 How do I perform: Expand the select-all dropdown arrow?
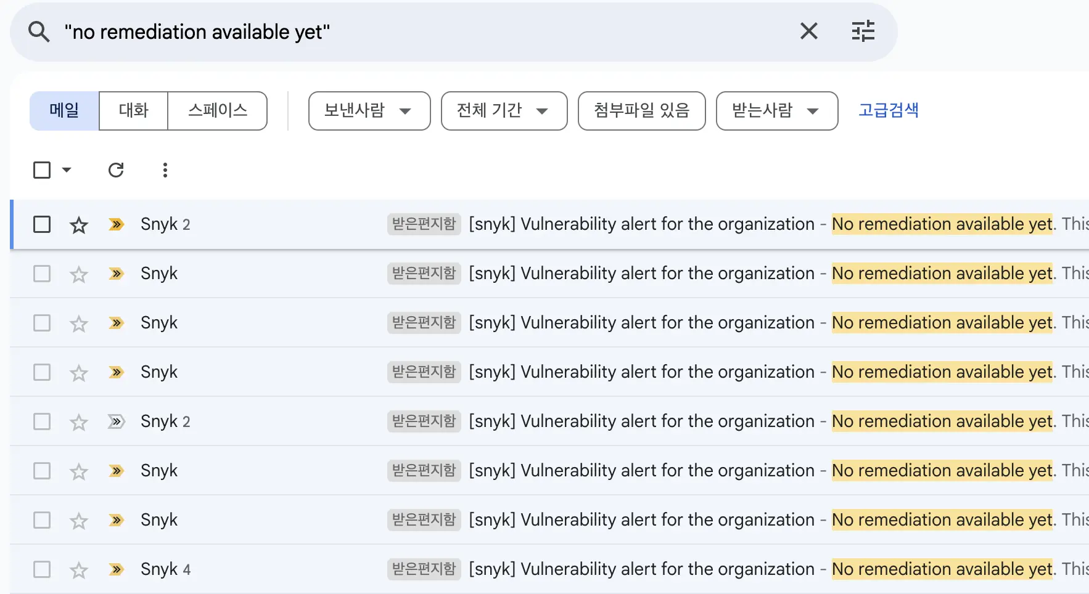(67, 170)
